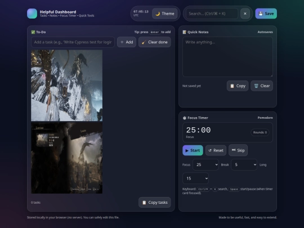Focus the Search input field
Image resolution: width=304 pixels, height=228 pixels.
[212, 14]
